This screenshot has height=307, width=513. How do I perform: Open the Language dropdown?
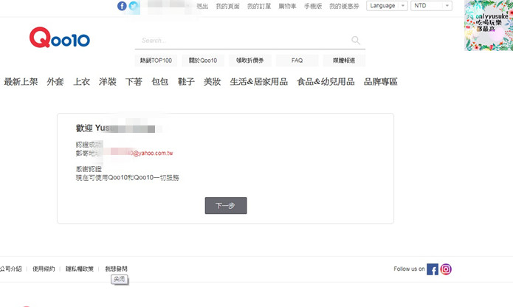[x=387, y=6]
